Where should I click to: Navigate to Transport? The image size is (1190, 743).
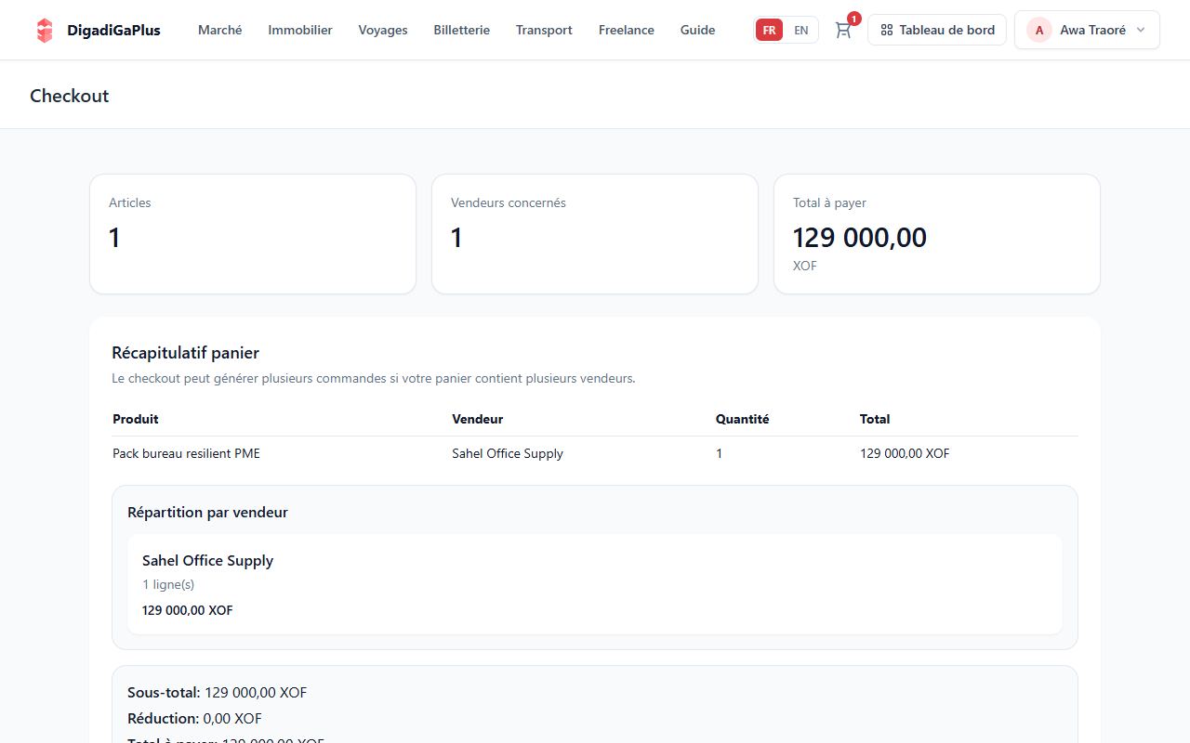(x=545, y=30)
